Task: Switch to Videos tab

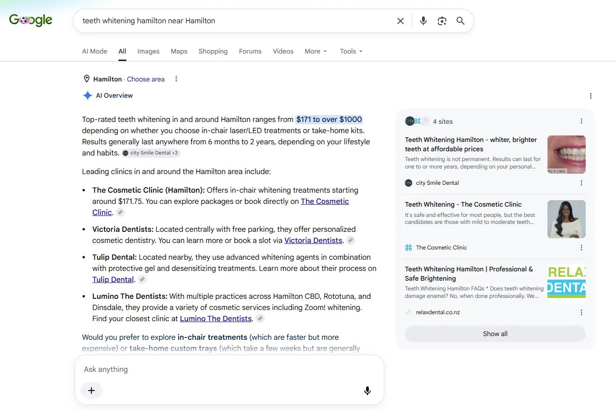Action: pos(283,51)
